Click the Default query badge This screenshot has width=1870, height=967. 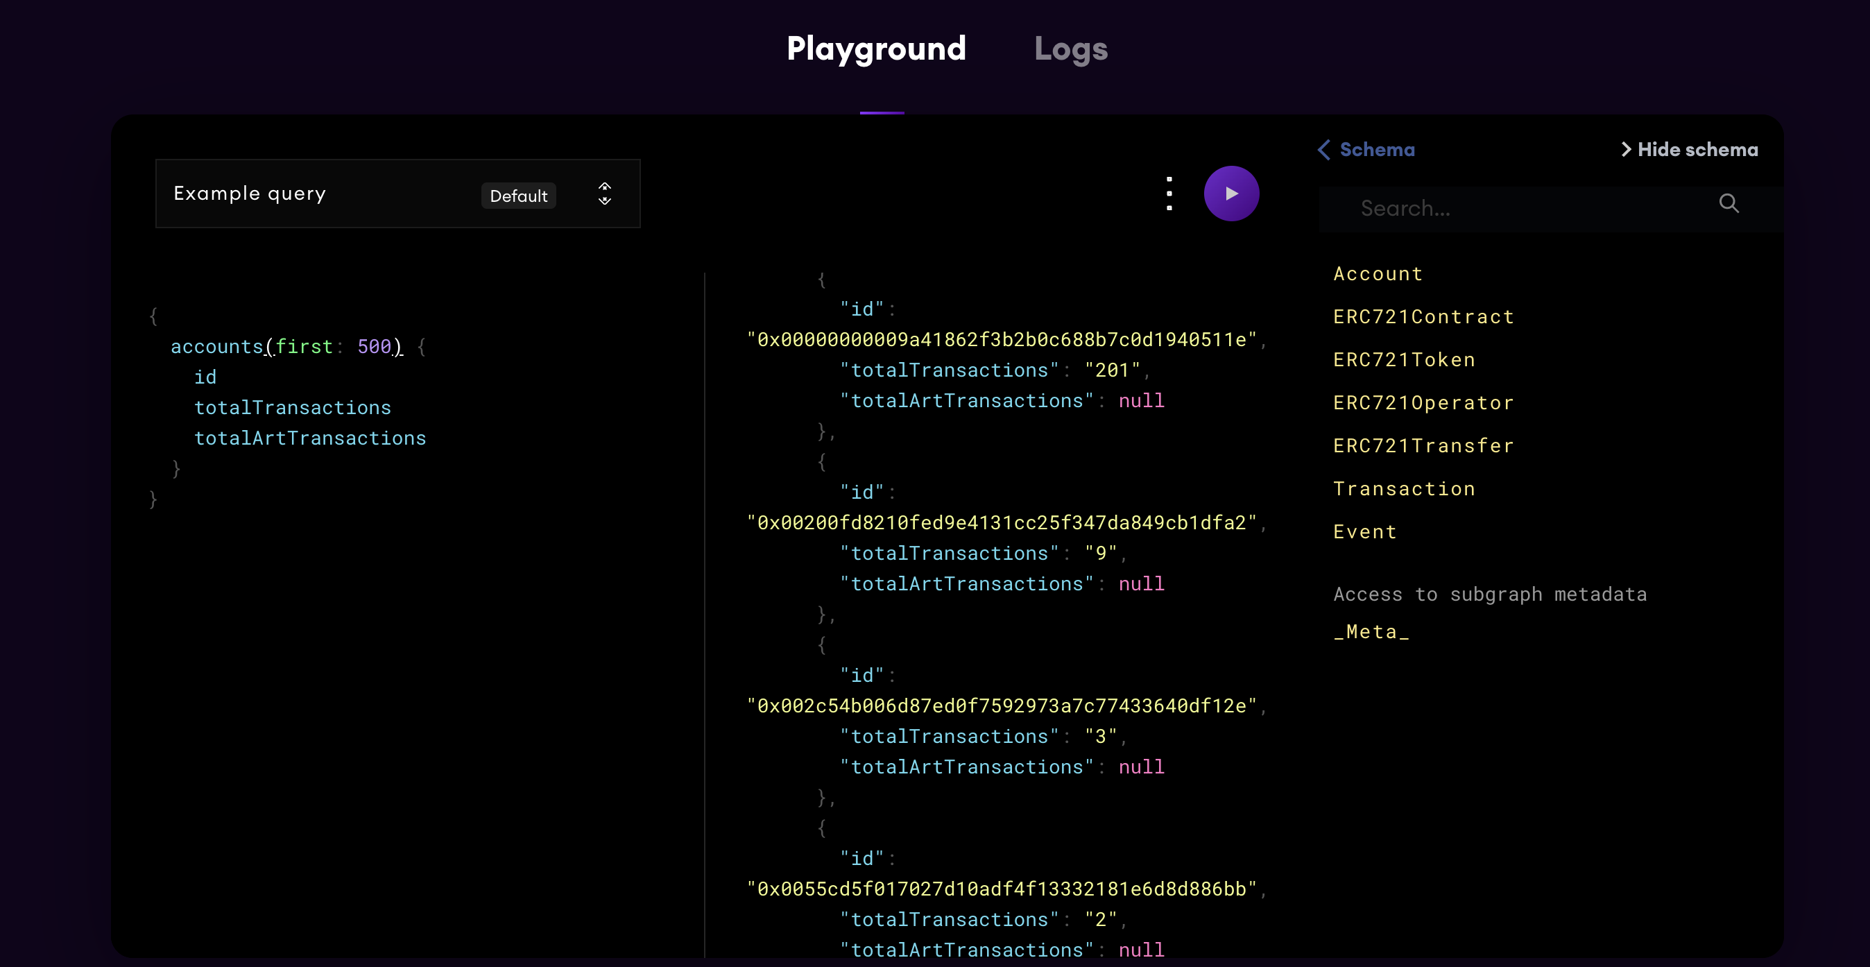tap(518, 196)
